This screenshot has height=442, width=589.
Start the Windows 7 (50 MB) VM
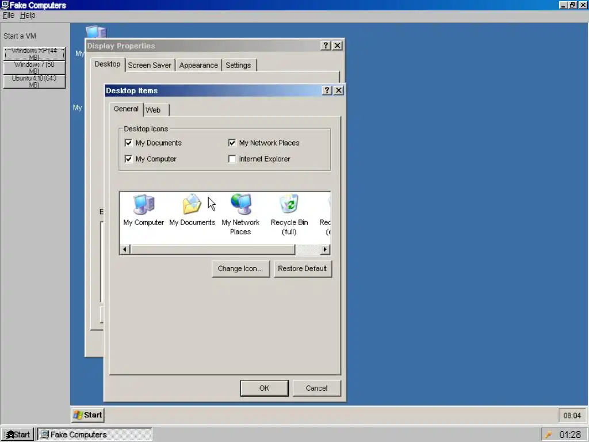(34, 68)
